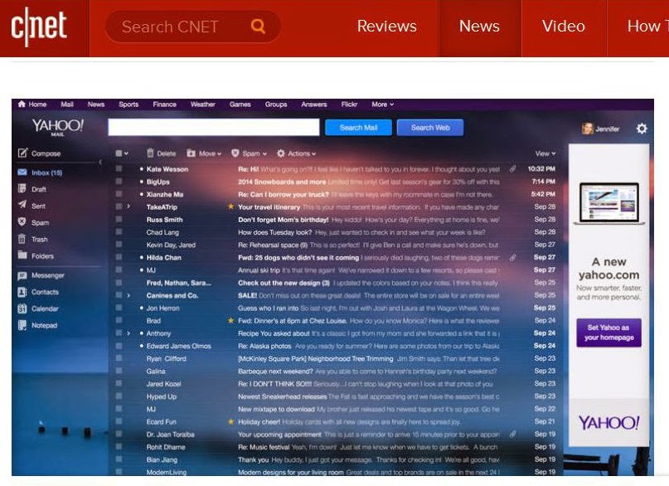Click the Draft folder icon
669x486 pixels.
click(22, 188)
